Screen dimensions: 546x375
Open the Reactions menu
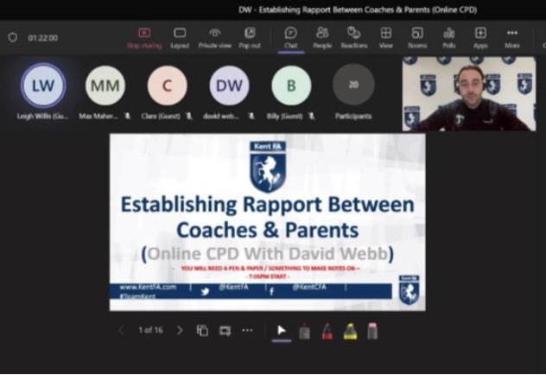pos(354,38)
